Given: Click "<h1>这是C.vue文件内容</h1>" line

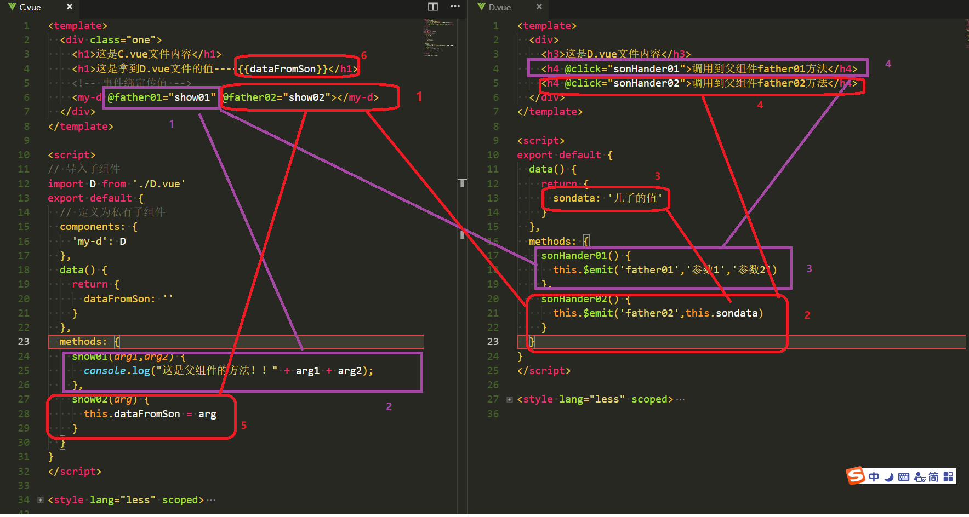Looking at the screenshot, I should click(x=147, y=54).
